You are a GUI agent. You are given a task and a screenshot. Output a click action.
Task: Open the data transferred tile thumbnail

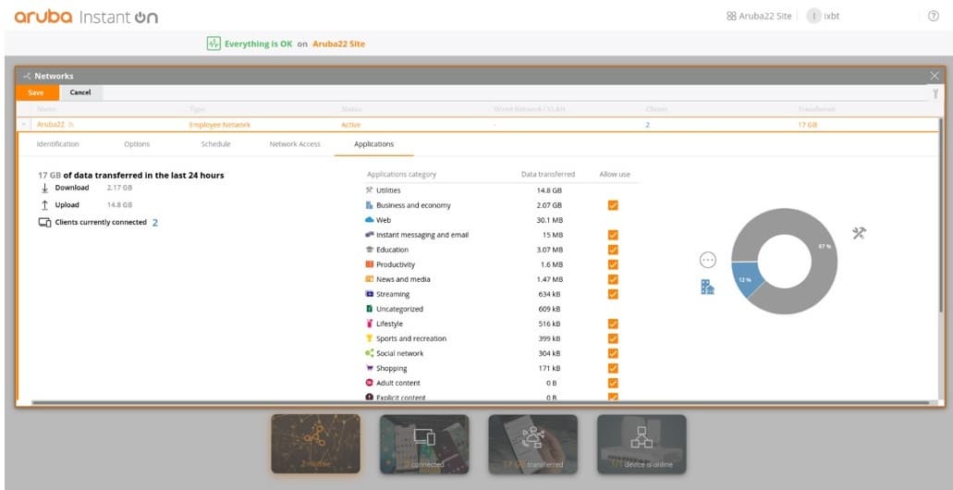[533, 444]
